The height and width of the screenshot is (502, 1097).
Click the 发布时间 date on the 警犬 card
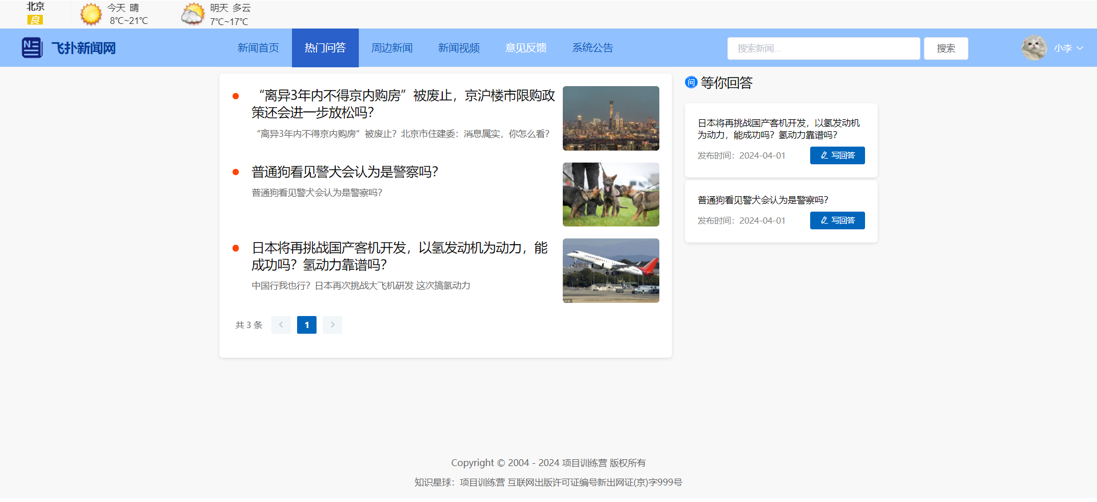coord(742,220)
